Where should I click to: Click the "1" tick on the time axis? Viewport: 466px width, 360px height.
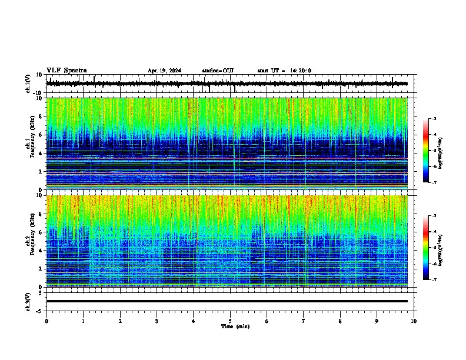(x=83, y=321)
